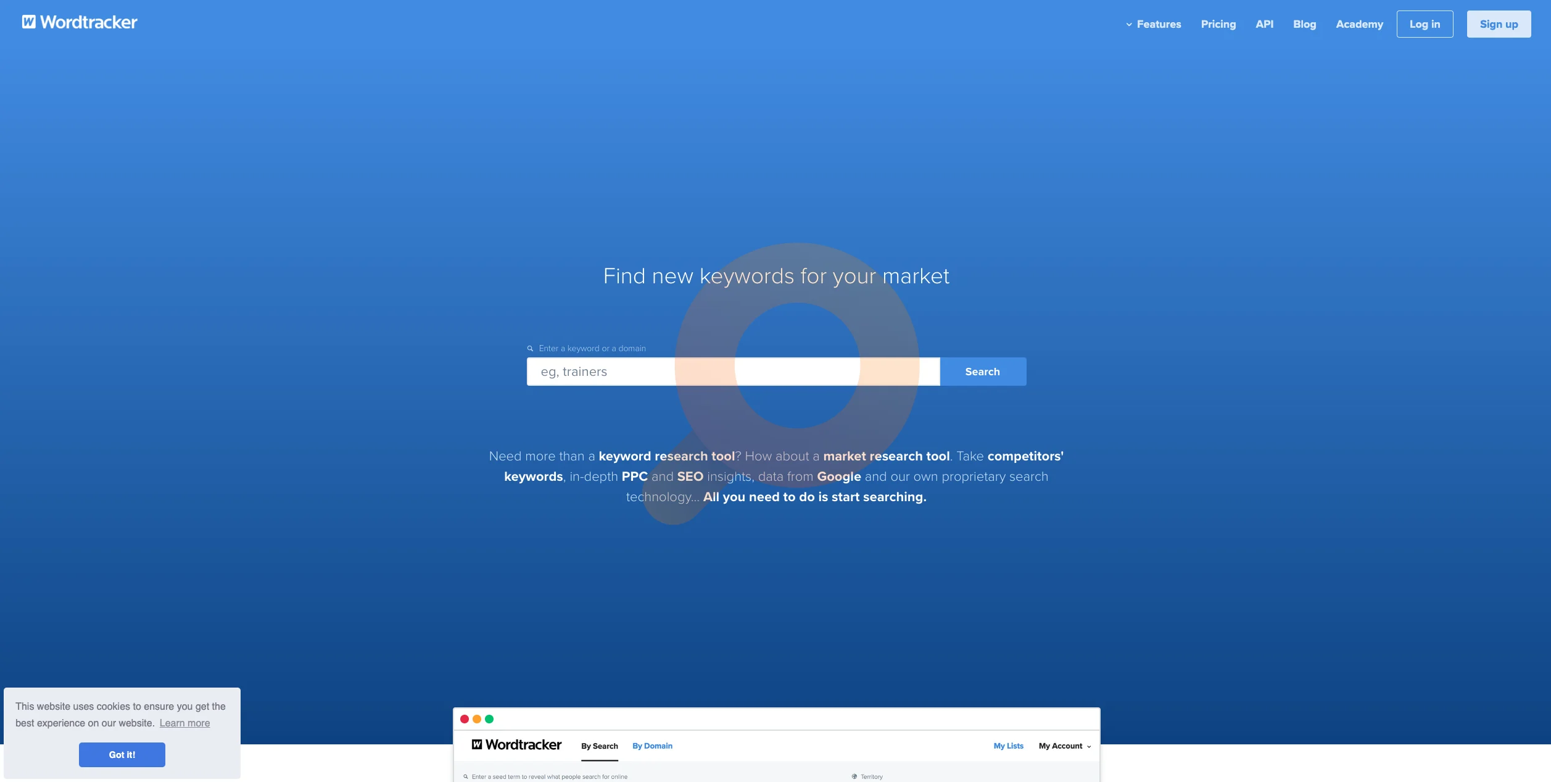This screenshot has width=1551, height=782.
Task: Click the Wordtracker logo in the header
Action: click(x=80, y=22)
